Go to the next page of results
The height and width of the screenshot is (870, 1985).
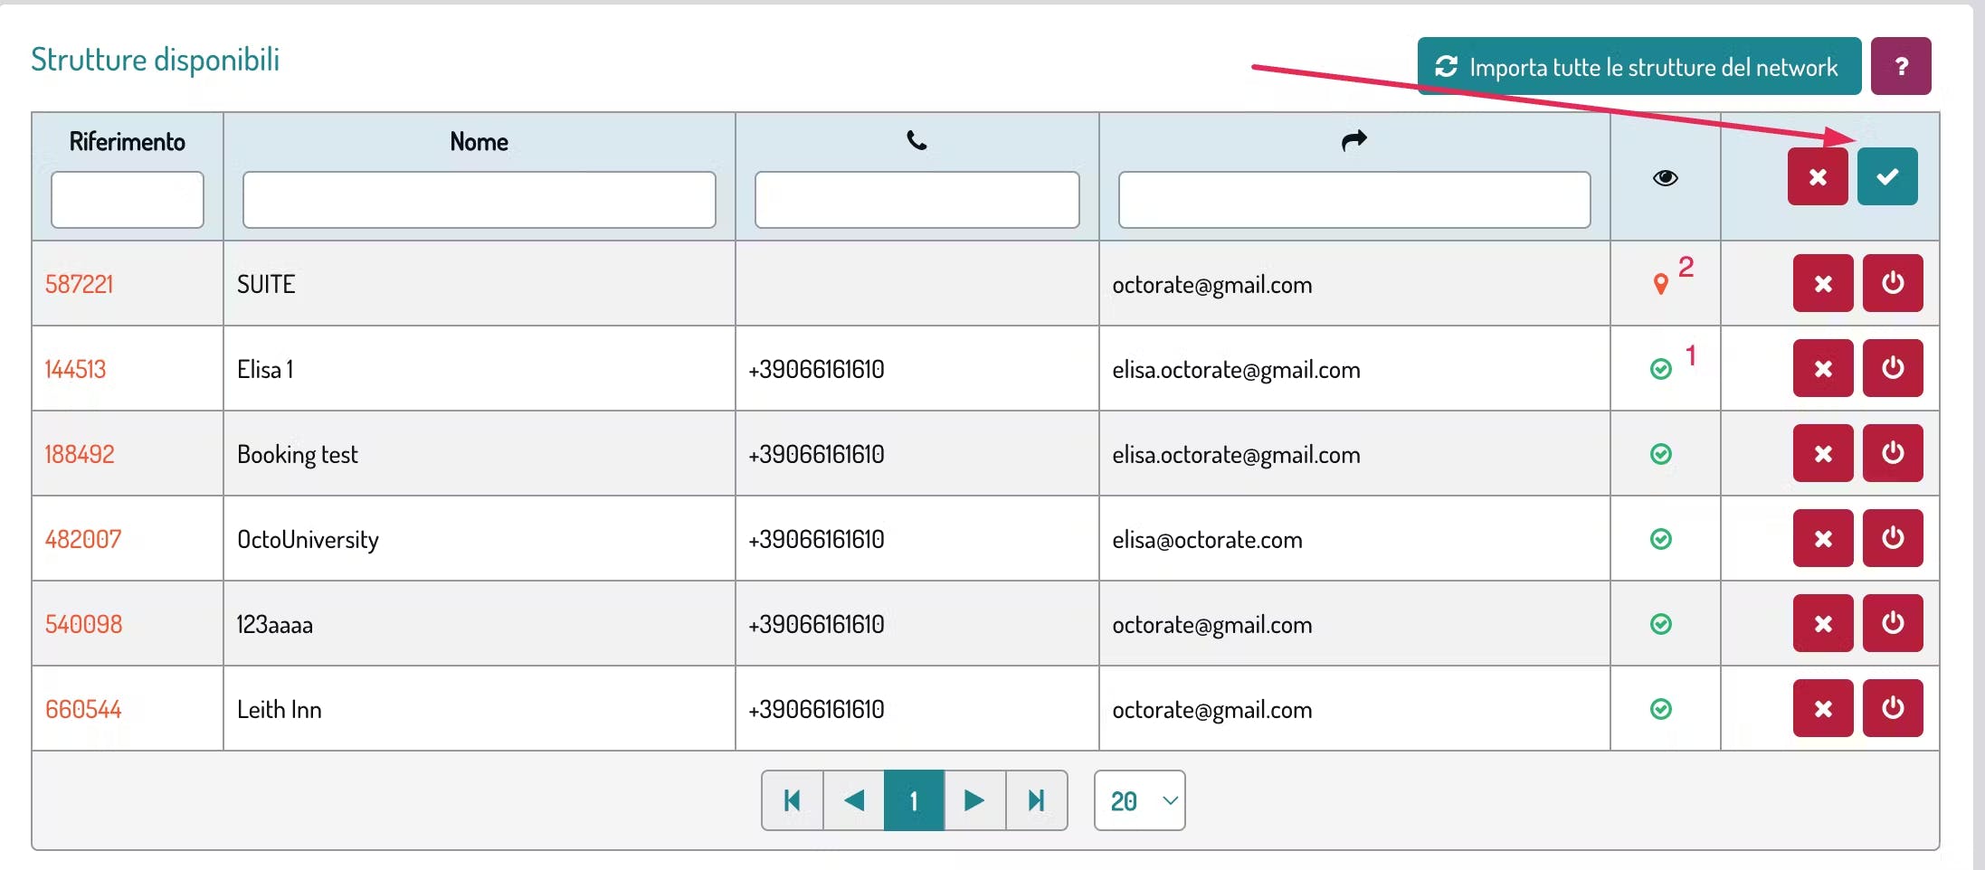point(975,800)
